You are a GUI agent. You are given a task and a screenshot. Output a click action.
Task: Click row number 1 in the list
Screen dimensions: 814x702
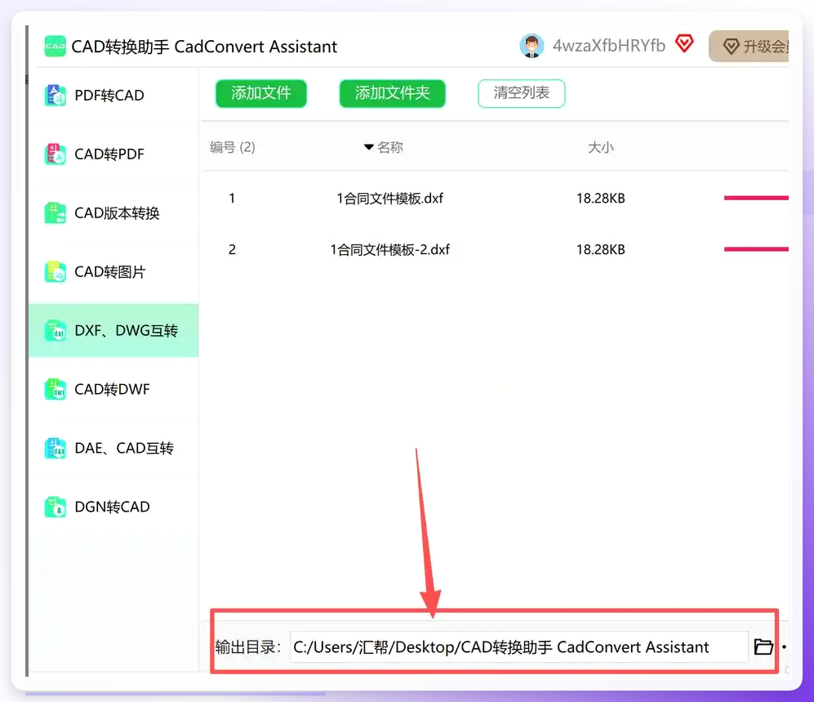[232, 198]
